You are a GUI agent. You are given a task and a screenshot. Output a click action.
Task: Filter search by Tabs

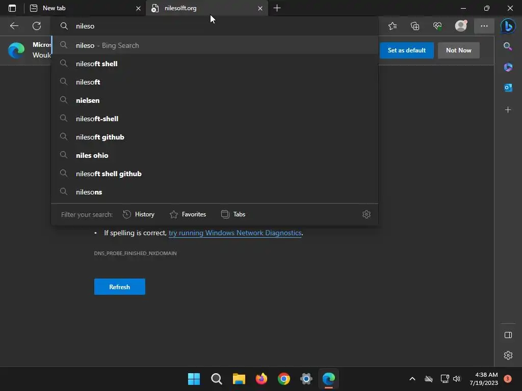pos(233,214)
